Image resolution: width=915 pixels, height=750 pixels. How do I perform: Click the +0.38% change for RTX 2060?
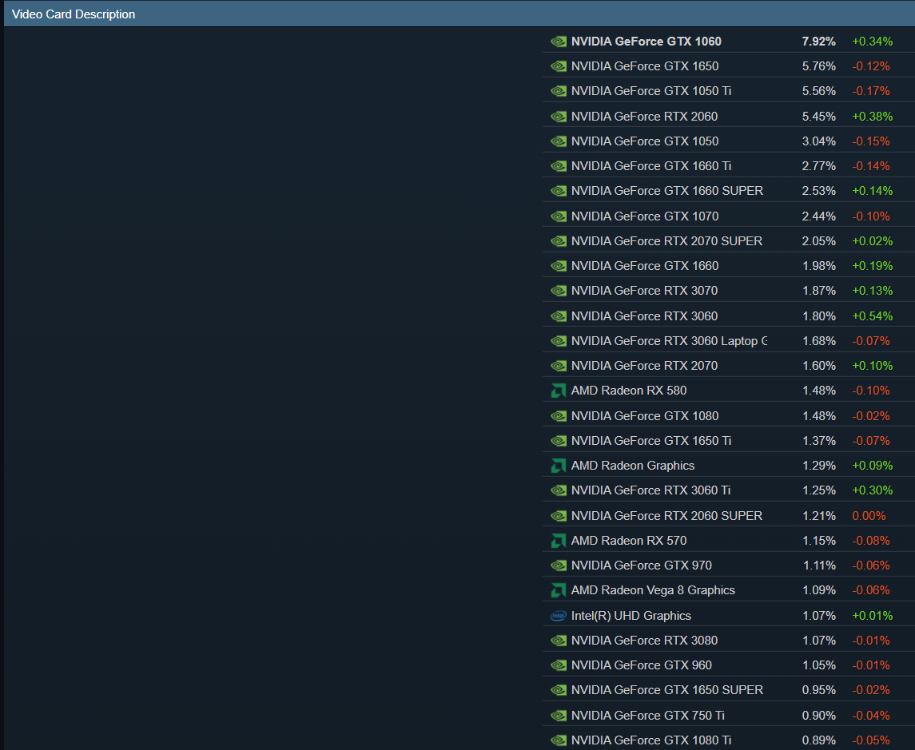click(x=873, y=116)
